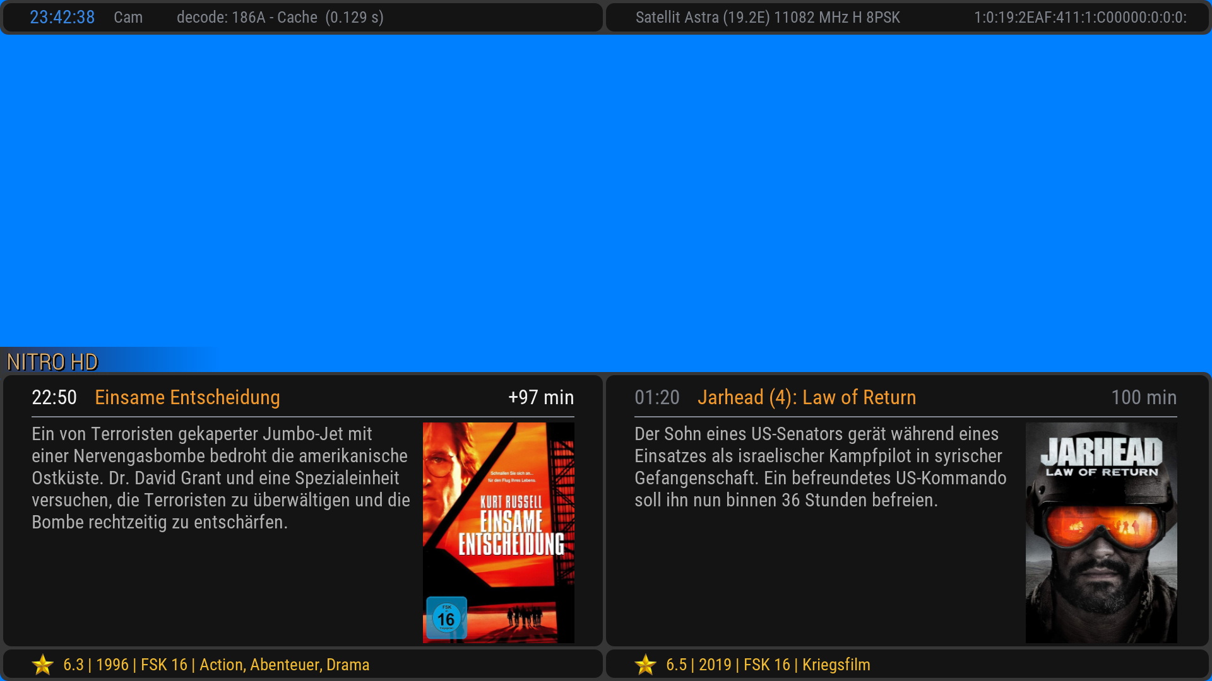The image size is (1212, 681).
Task: Click the NITRO HD channel name
Action: click(x=52, y=362)
